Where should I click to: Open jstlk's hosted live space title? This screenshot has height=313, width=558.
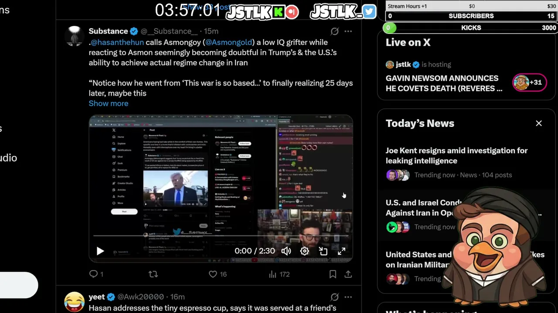444,83
